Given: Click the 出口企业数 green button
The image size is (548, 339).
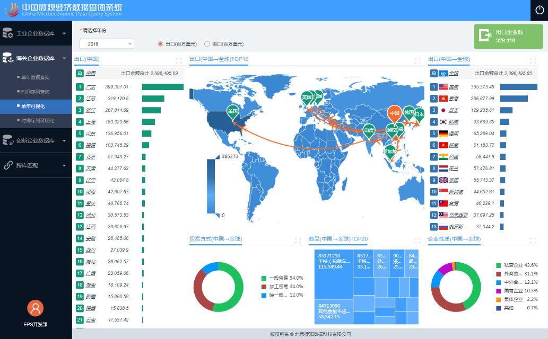Looking at the screenshot, I should point(508,36).
